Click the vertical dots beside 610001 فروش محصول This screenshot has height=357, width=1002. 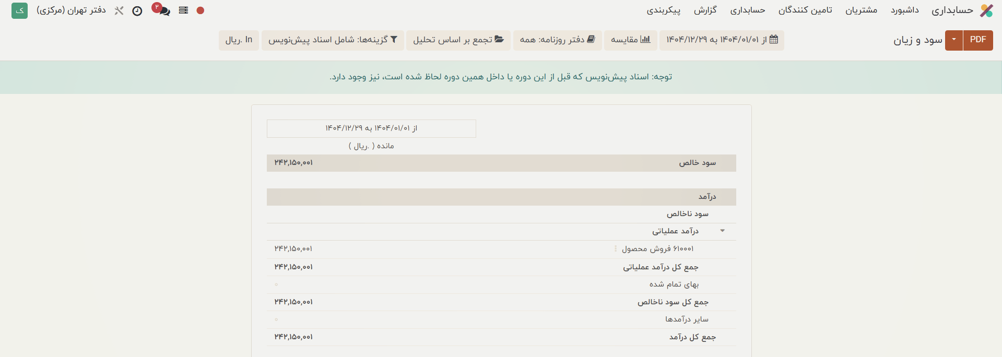(616, 249)
